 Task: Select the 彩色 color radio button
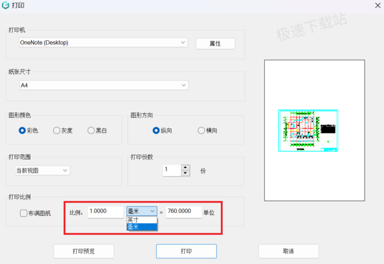click(22, 130)
